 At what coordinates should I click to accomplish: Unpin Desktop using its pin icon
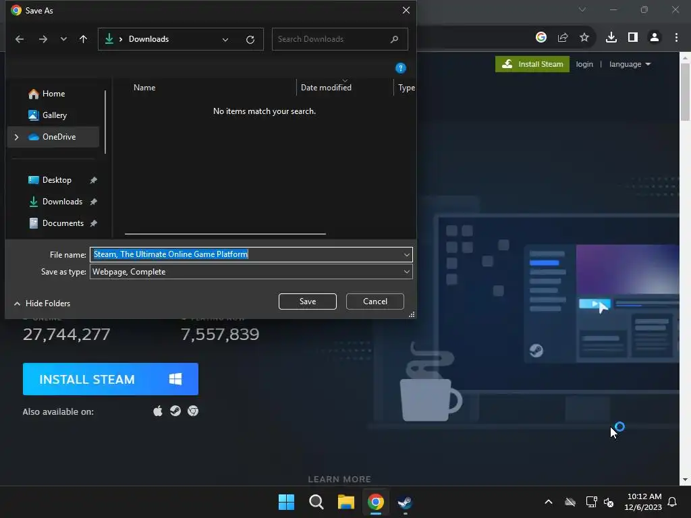93,180
